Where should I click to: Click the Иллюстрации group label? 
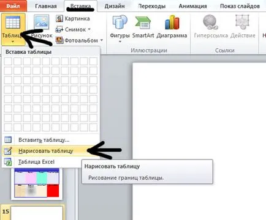click(149, 50)
